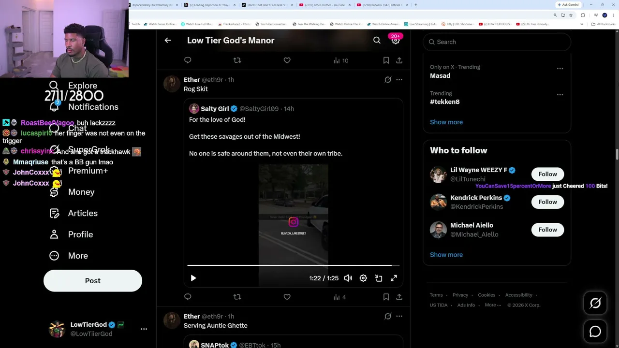This screenshot has width=619, height=348.
Task: Open Grok actions on Serving Auntie Ghette post
Action: [x=388, y=317]
